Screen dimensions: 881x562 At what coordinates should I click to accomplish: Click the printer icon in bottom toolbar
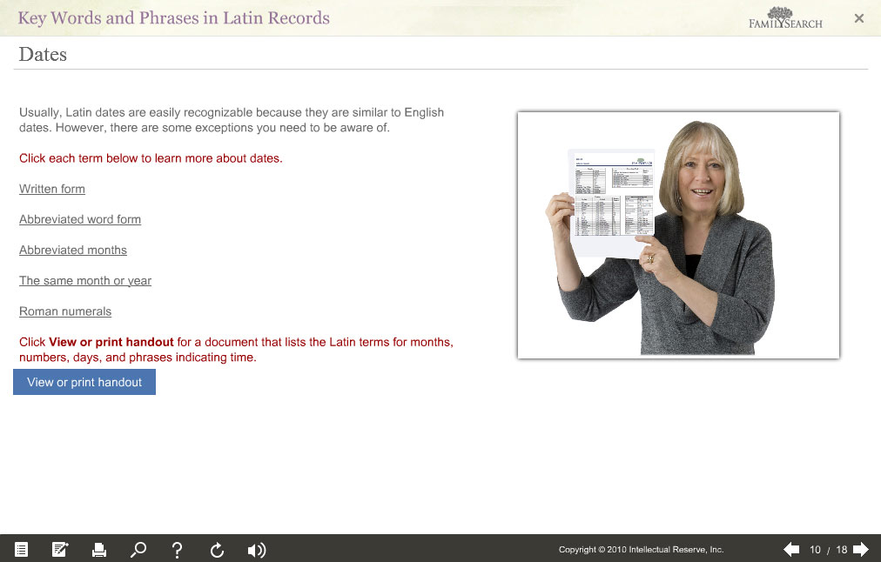pyautogui.click(x=99, y=549)
